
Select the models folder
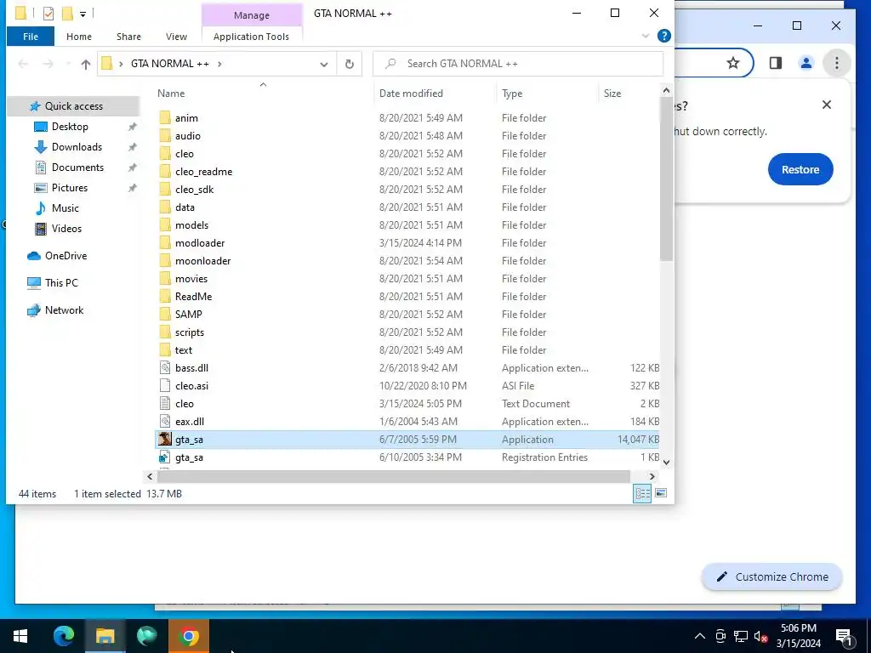point(407,224)
